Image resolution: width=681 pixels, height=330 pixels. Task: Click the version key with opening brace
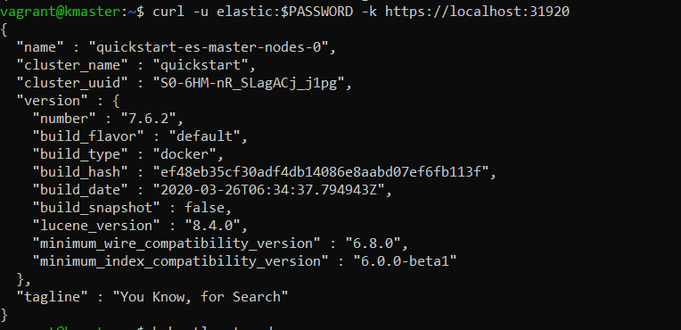pyautogui.click(x=68, y=101)
